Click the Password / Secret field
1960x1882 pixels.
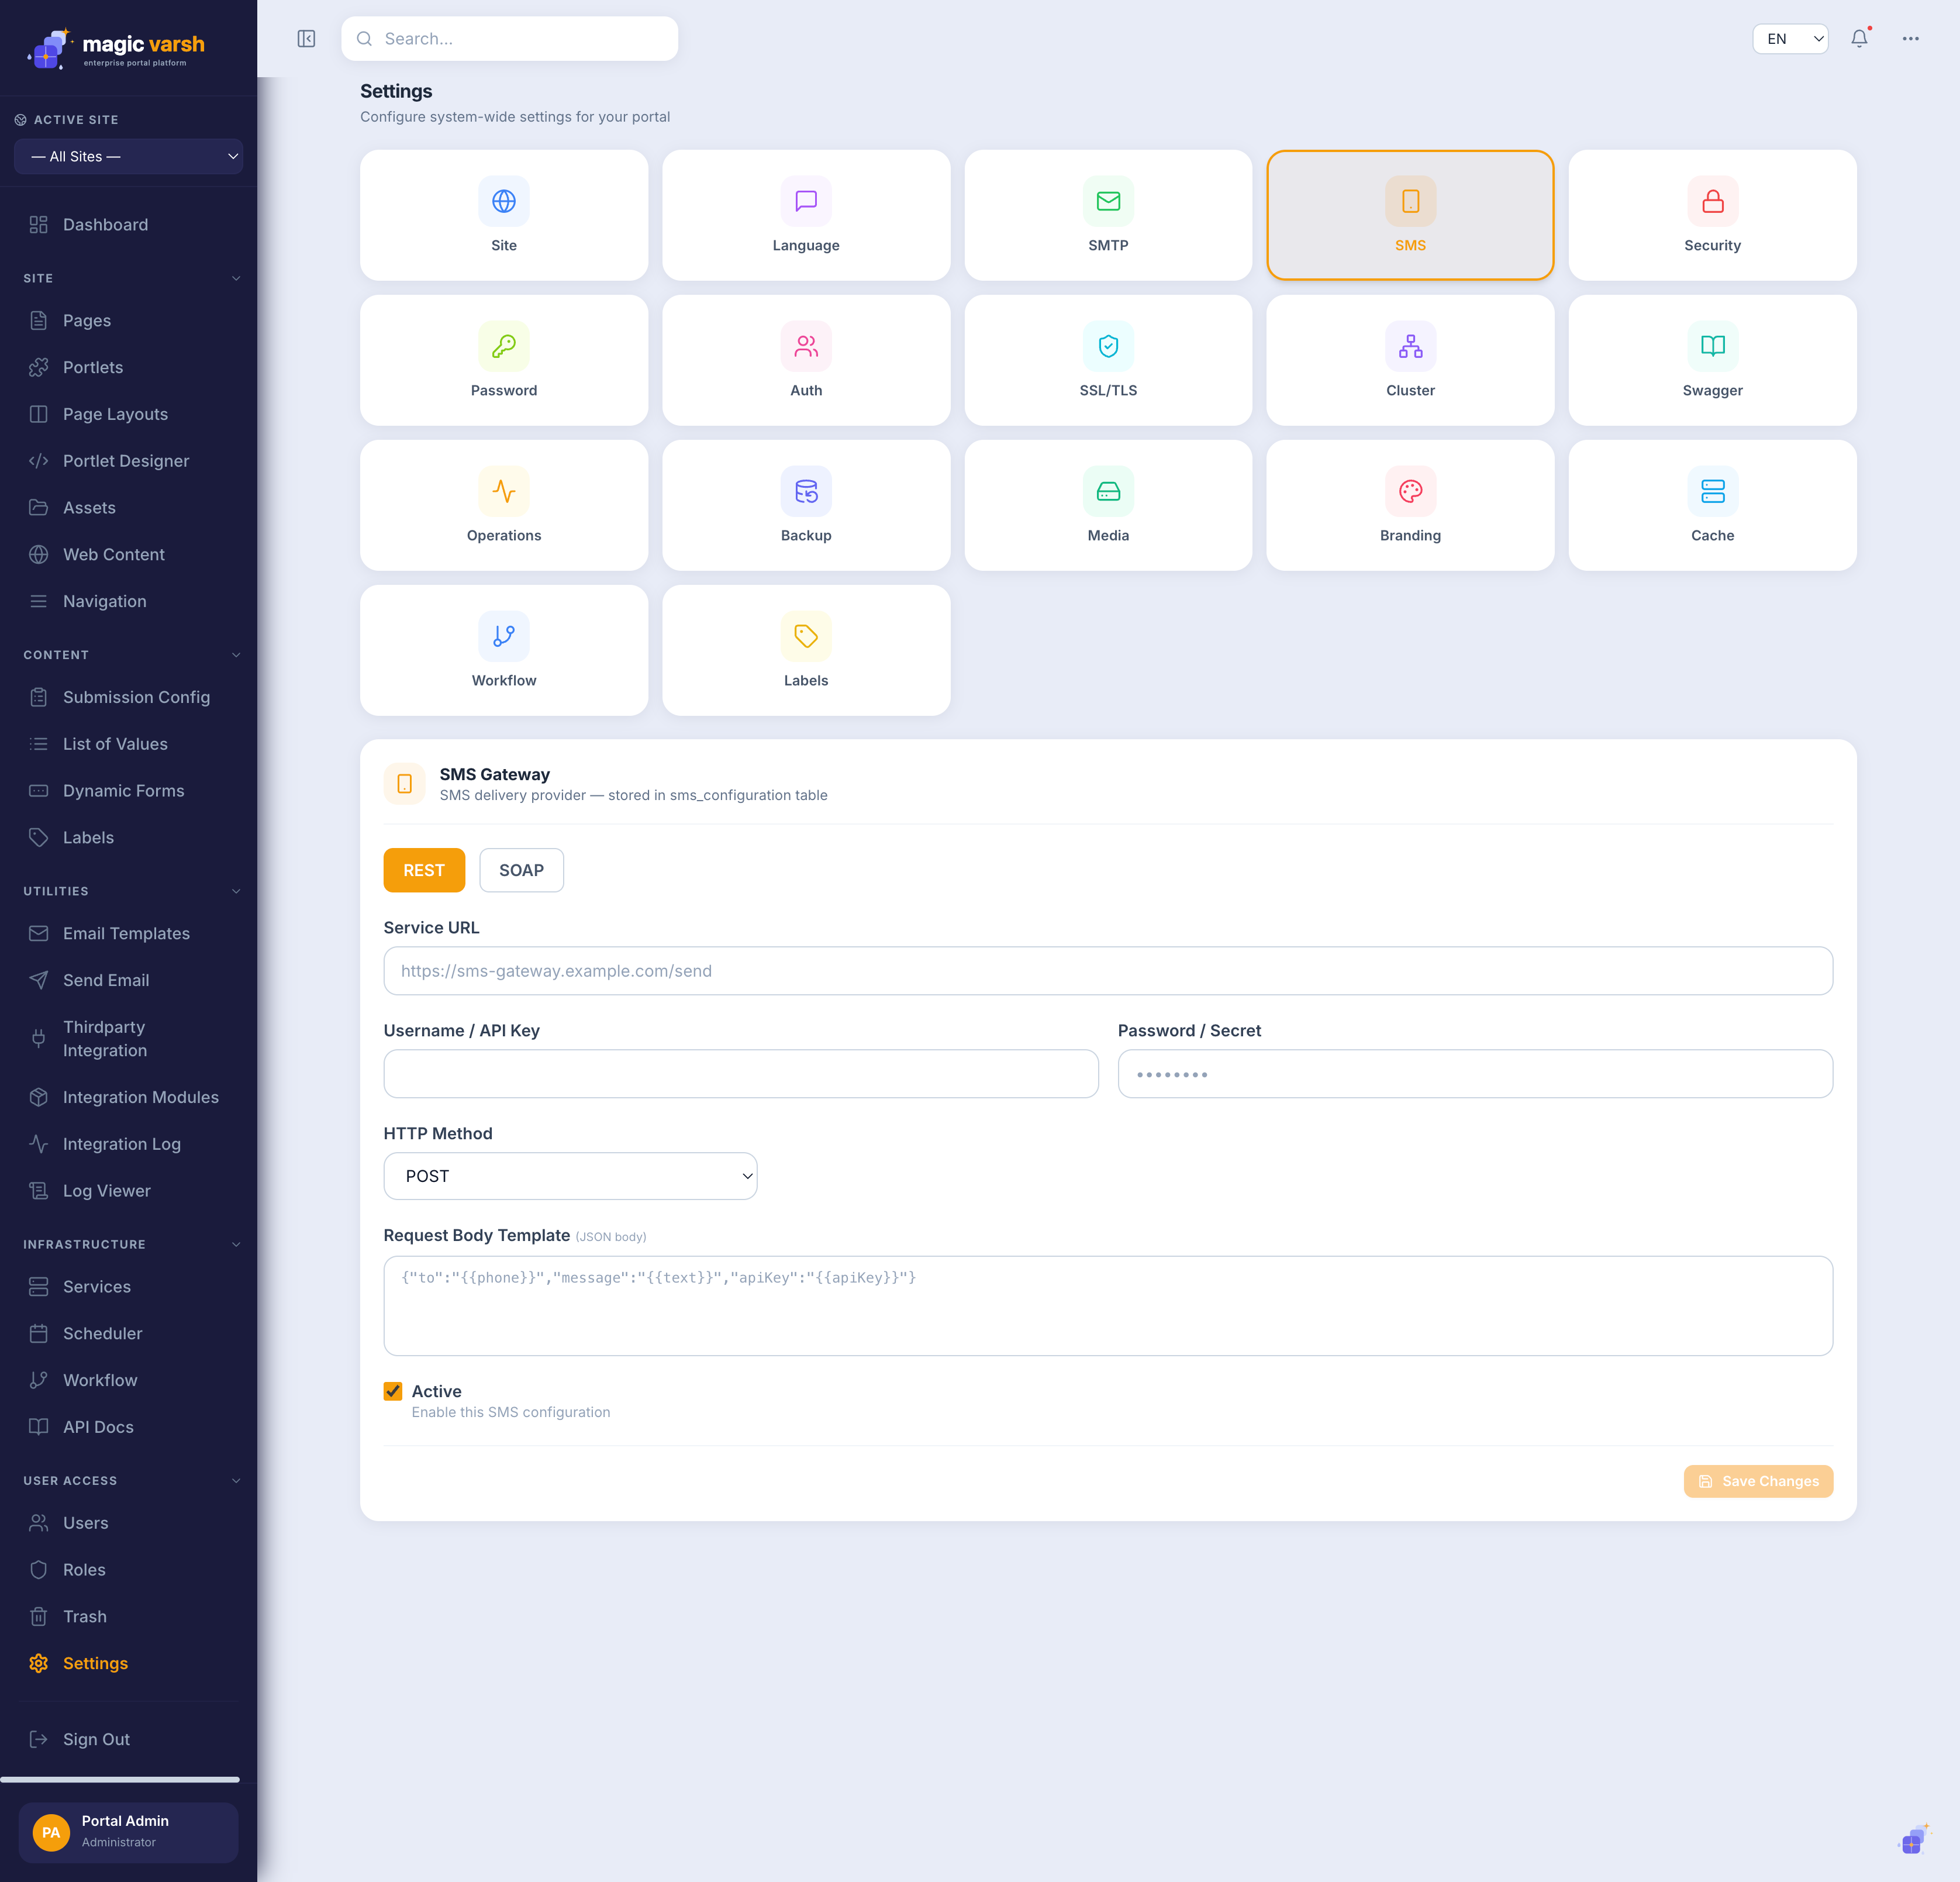point(1475,1074)
